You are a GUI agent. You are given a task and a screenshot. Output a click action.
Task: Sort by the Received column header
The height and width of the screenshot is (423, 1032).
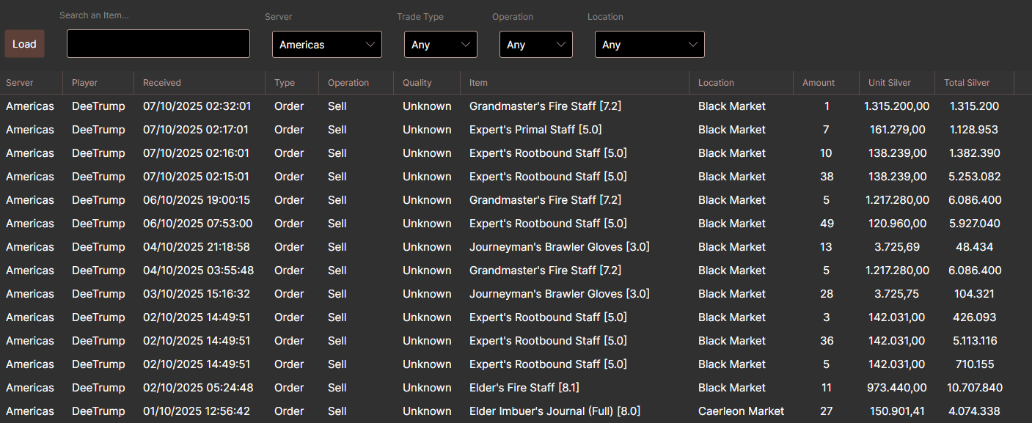tap(162, 83)
